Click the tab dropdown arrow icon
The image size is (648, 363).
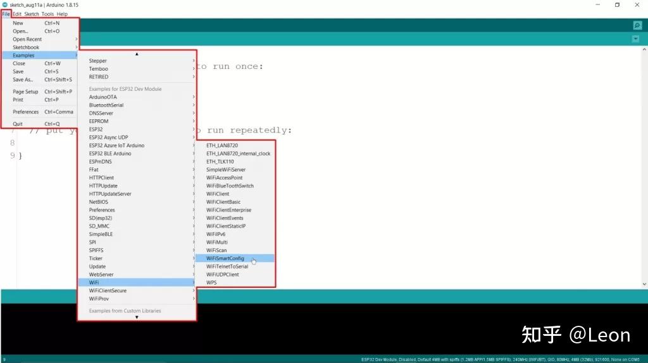coord(635,39)
